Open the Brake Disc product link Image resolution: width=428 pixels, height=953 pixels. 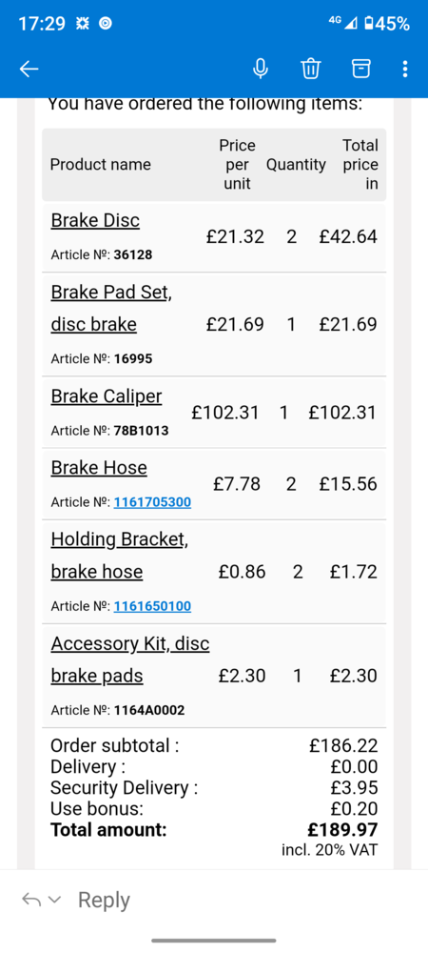(x=95, y=220)
